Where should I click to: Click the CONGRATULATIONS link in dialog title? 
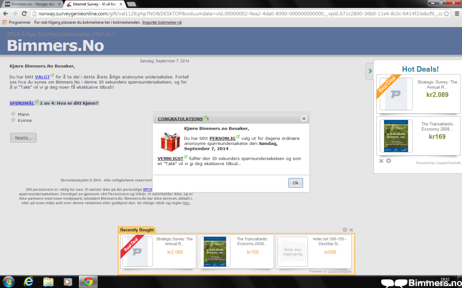coord(180,119)
